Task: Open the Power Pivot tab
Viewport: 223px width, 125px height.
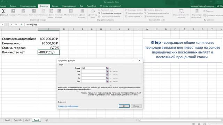Action: tap(91, 6)
